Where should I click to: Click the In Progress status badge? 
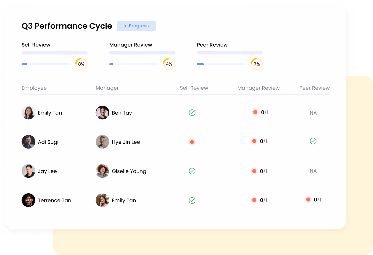click(136, 26)
